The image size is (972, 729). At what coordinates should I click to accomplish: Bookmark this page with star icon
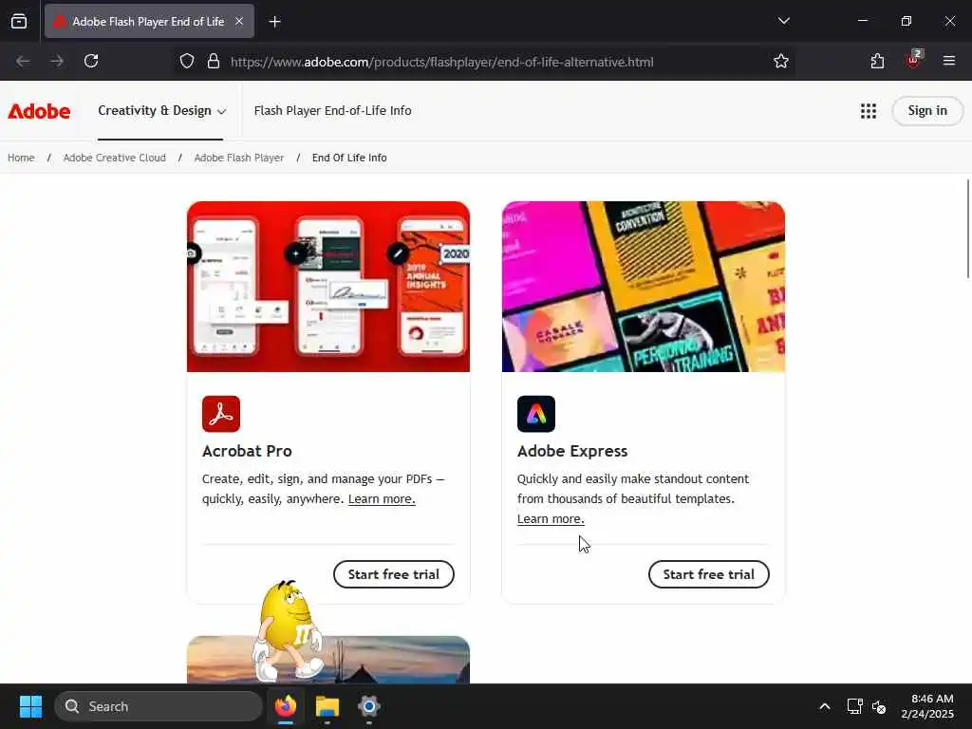[780, 62]
